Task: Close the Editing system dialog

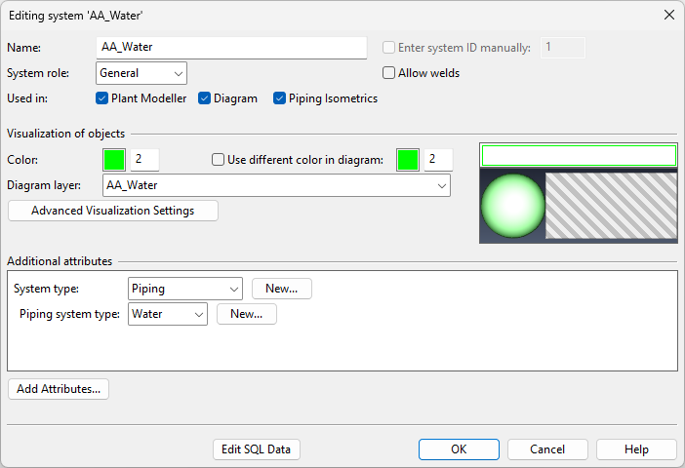Action: [668, 15]
